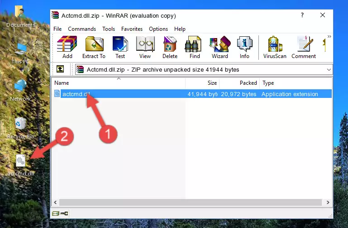Open the Find binoculars tool
Viewport: 348px width, 228px height.
195,47
